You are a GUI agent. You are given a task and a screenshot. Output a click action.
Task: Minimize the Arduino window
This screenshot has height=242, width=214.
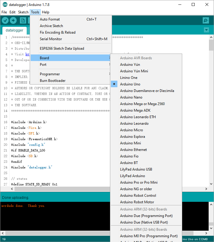tap(180, 5)
